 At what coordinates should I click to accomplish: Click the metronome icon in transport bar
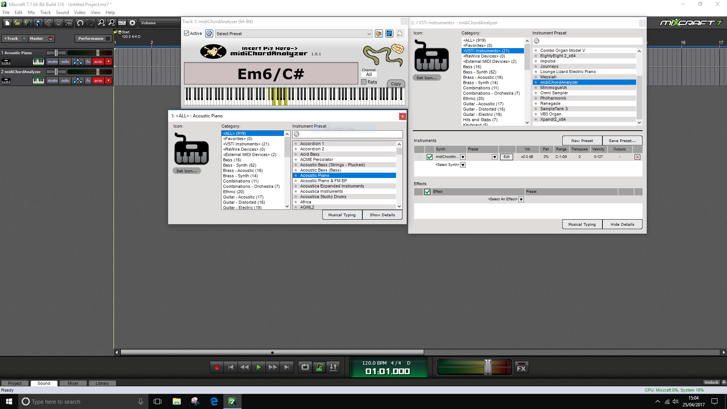click(320, 367)
